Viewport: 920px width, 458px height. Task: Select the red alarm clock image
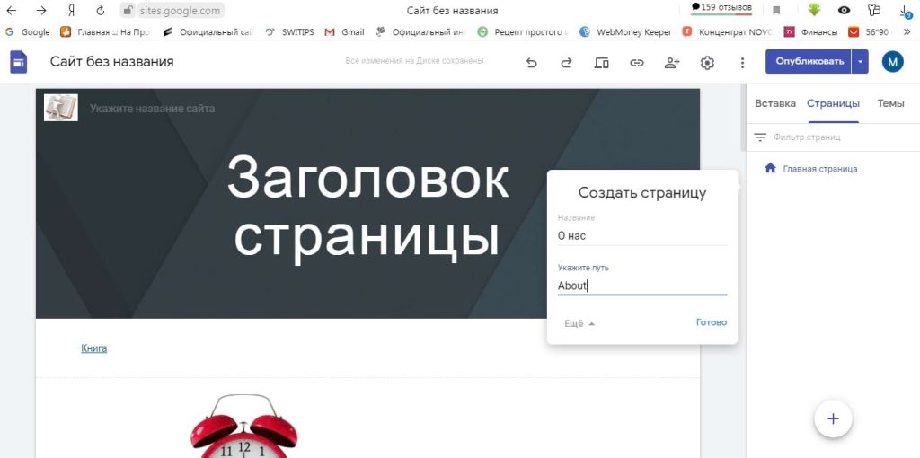(244, 427)
